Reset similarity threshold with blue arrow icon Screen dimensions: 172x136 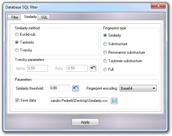75,88
